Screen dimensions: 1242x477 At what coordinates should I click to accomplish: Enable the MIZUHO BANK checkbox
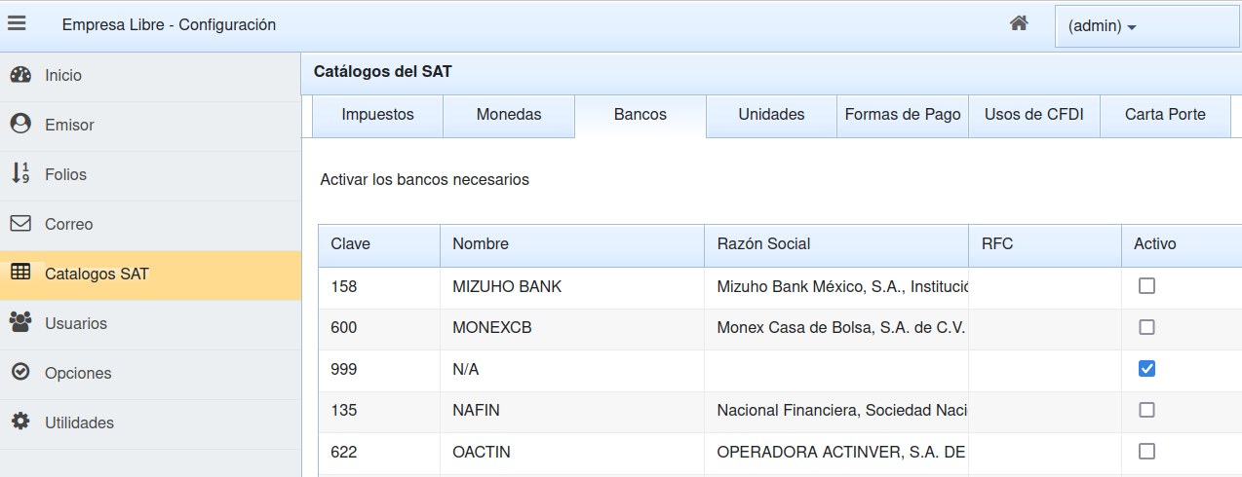click(x=1146, y=286)
